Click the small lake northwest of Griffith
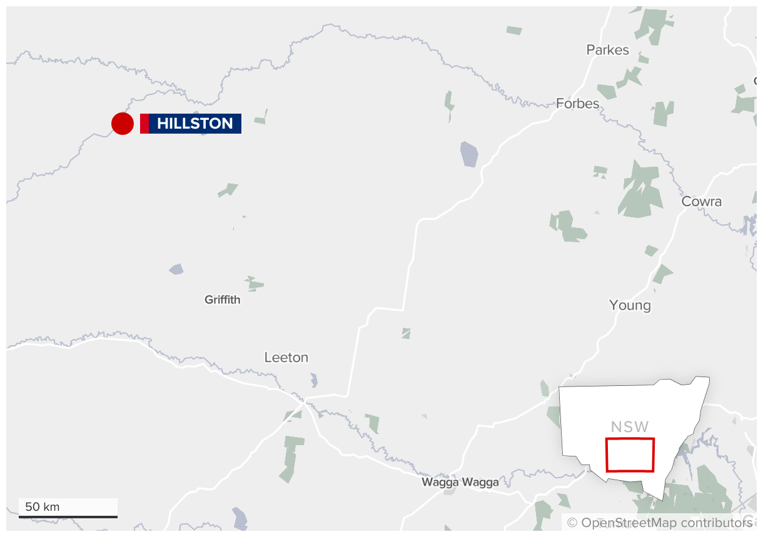The height and width of the screenshot is (537, 763). click(x=176, y=269)
